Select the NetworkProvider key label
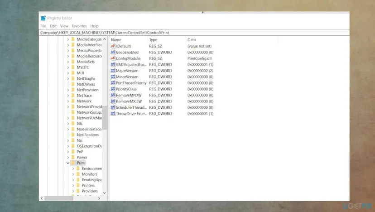375x212 pixels. pyautogui.click(x=89, y=107)
